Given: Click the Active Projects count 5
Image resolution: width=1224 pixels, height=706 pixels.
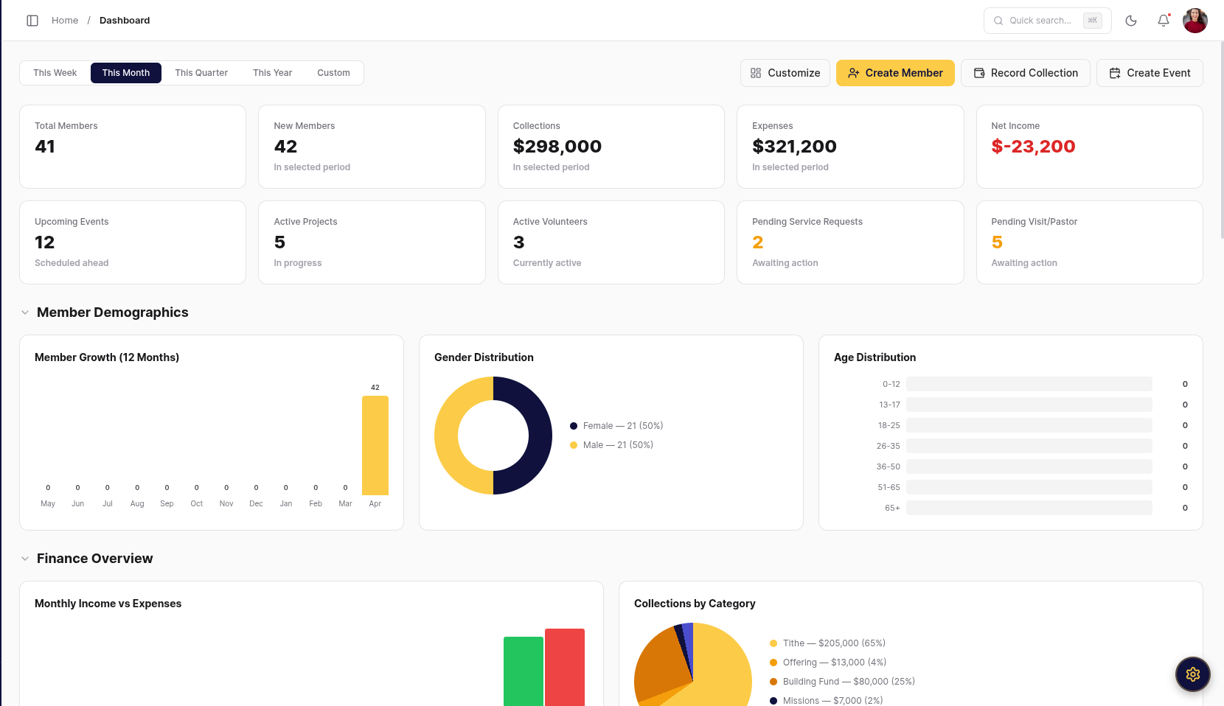Looking at the screenshot, I should [x=279, y=242].
